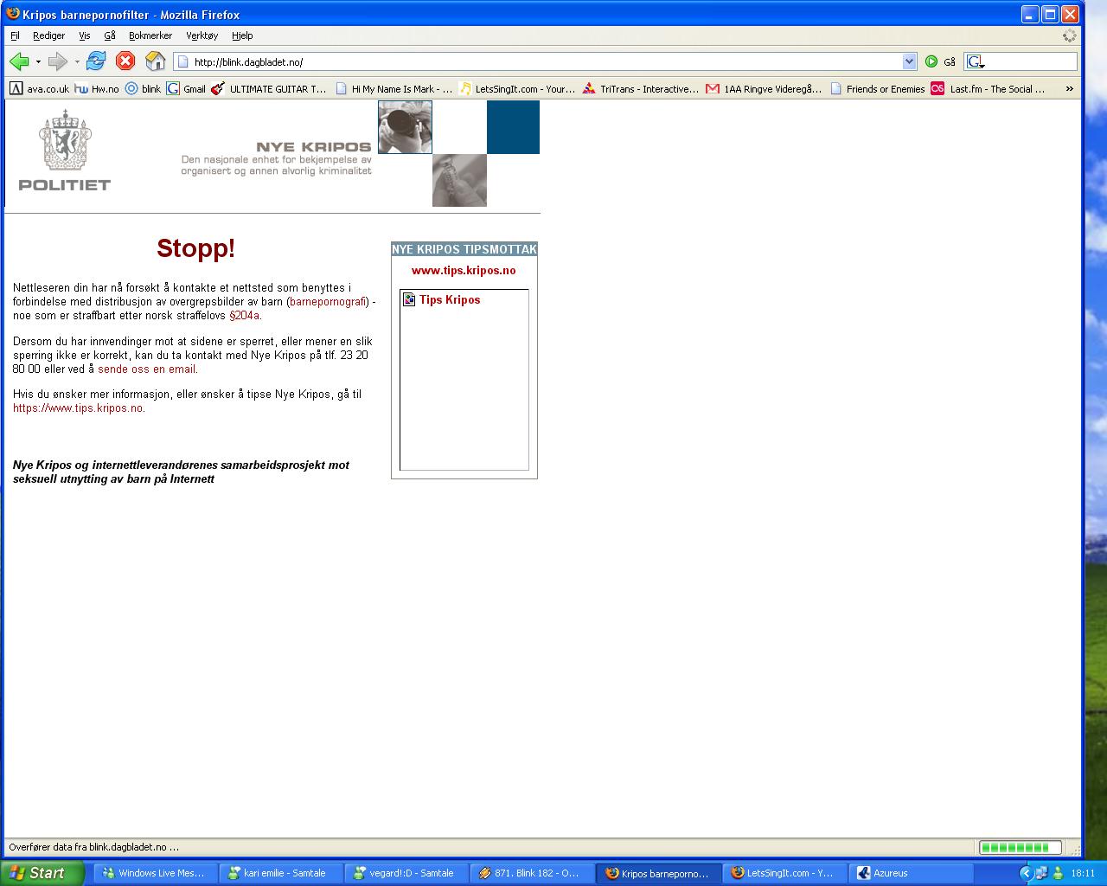Open the Hi My Name Is Mark bookmark
The width and height of the screenshot is (1107, 886).
click(x=394, y=88)
